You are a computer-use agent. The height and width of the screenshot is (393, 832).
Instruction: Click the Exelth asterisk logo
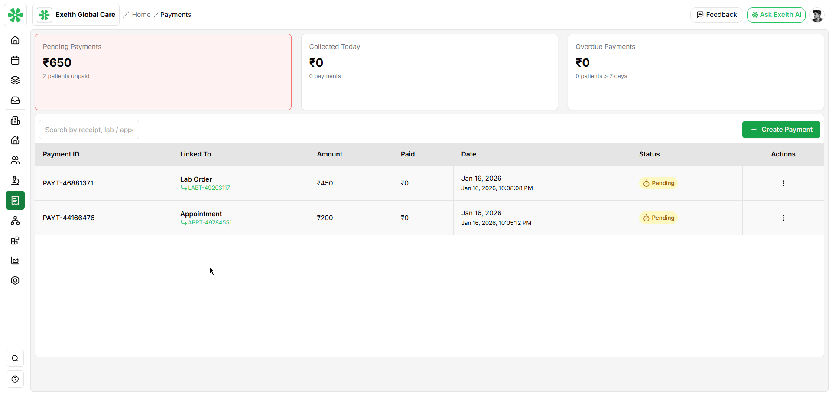[x=15, y=14]
